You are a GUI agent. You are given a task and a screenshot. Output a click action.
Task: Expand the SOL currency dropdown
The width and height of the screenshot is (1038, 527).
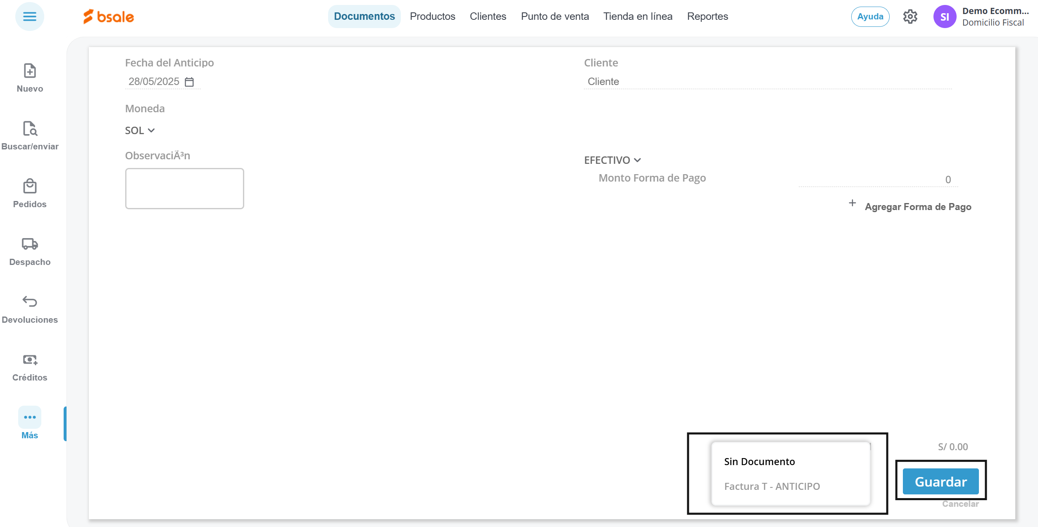(x=140, y=130)
